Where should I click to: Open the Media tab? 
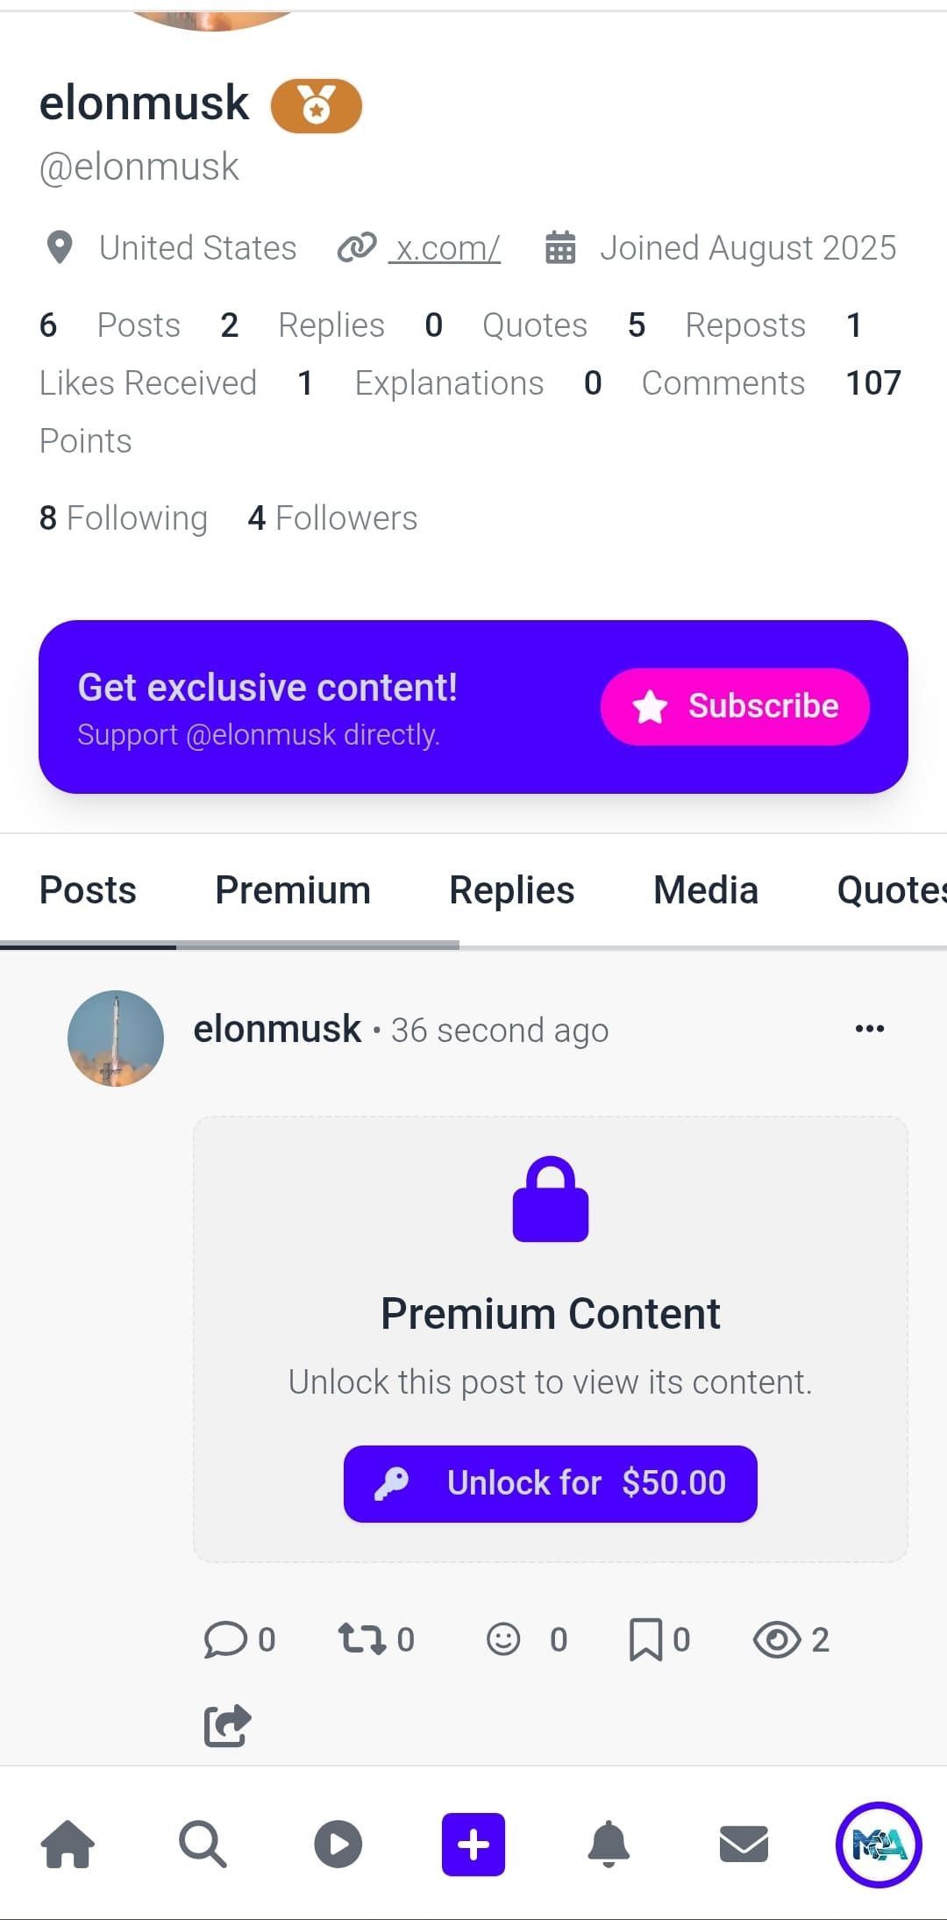(705, 890)
